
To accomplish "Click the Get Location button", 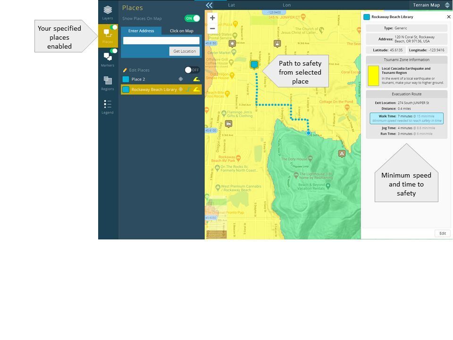I will (185, 51).
